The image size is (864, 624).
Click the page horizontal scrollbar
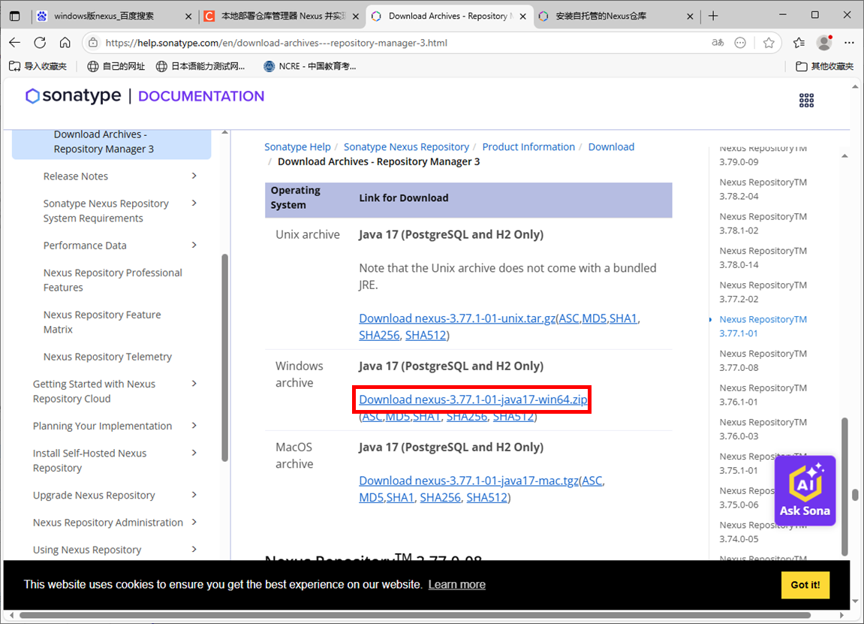pos(415,615)
